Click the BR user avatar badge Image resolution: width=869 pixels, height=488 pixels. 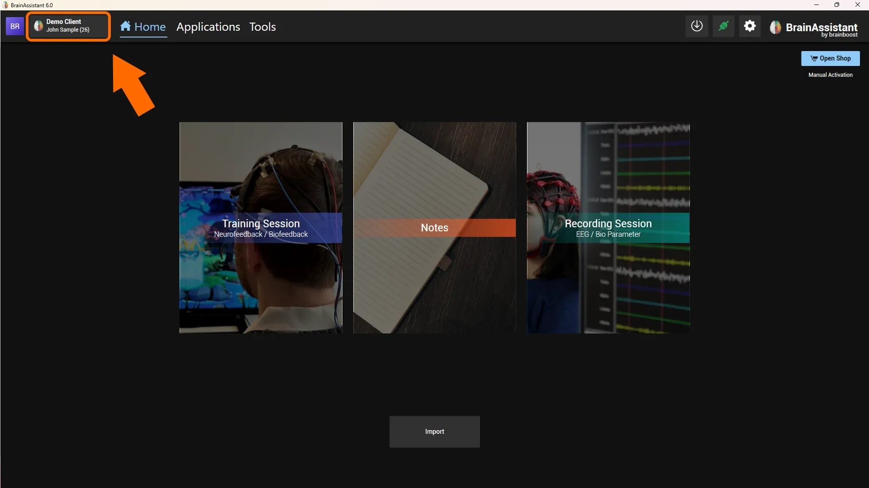[x=14, y=26]
